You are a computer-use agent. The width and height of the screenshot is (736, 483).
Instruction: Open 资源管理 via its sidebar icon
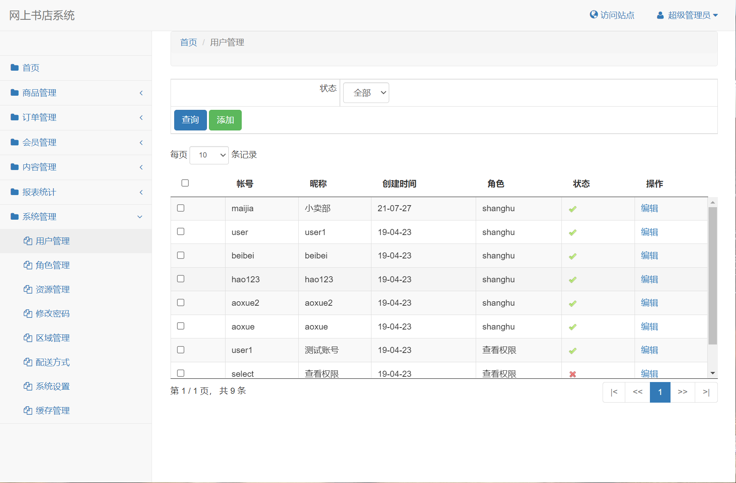point(27,289)
